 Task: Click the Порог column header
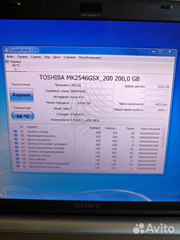click(x=131, y=128)
